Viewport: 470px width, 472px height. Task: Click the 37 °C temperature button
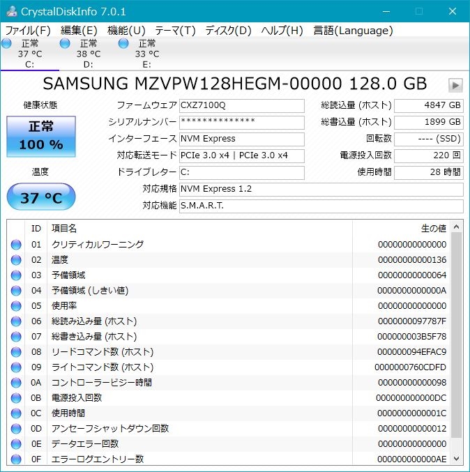(x=41, y=197)
